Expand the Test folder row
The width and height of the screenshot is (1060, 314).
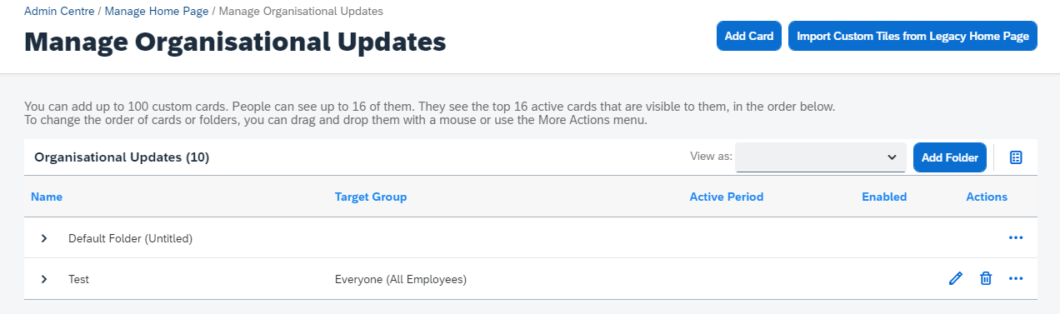(44, 279)
